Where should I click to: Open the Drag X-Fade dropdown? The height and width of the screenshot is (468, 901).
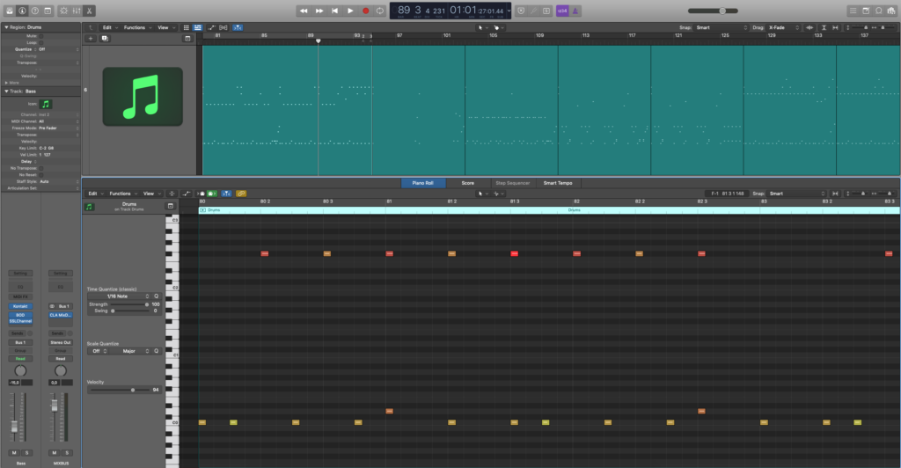[x=784, y=27]
